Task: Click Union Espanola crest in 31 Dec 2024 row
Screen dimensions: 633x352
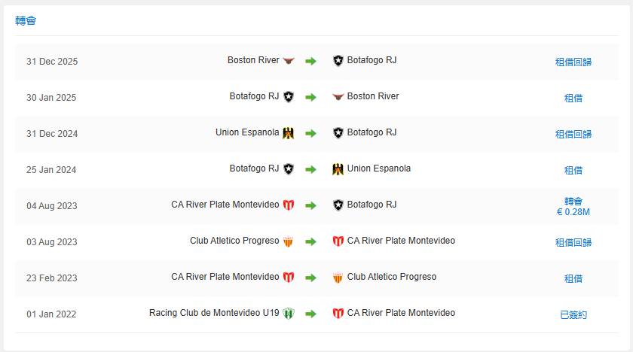Action: point(288,133)
